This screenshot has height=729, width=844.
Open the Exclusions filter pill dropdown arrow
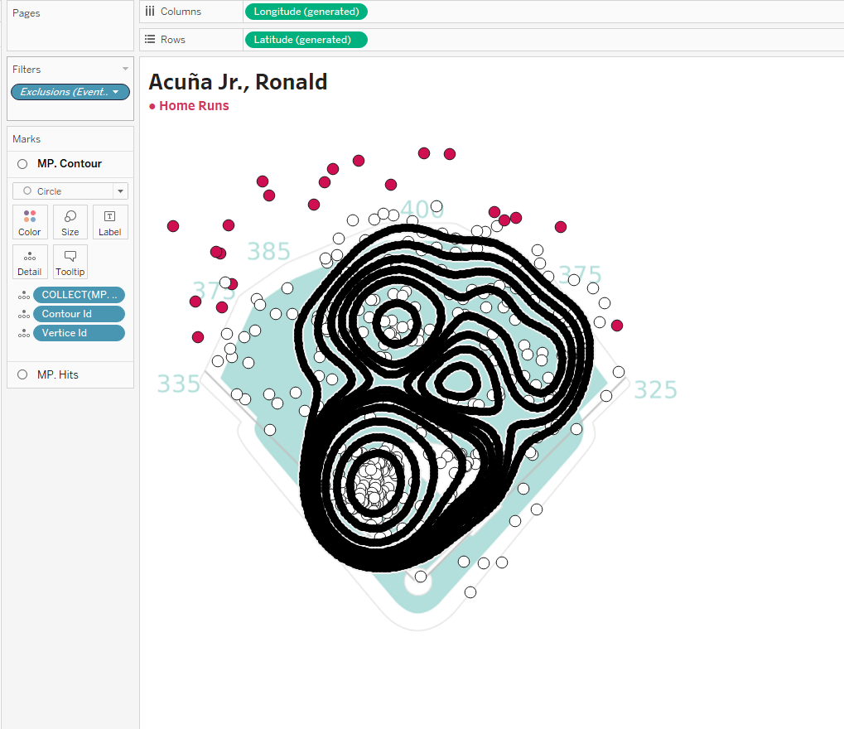(x=116, y=92)
